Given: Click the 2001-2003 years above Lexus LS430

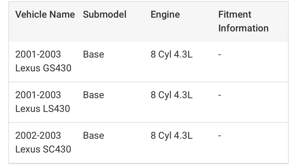Looking at the screenshot, I should coord(38,95).
